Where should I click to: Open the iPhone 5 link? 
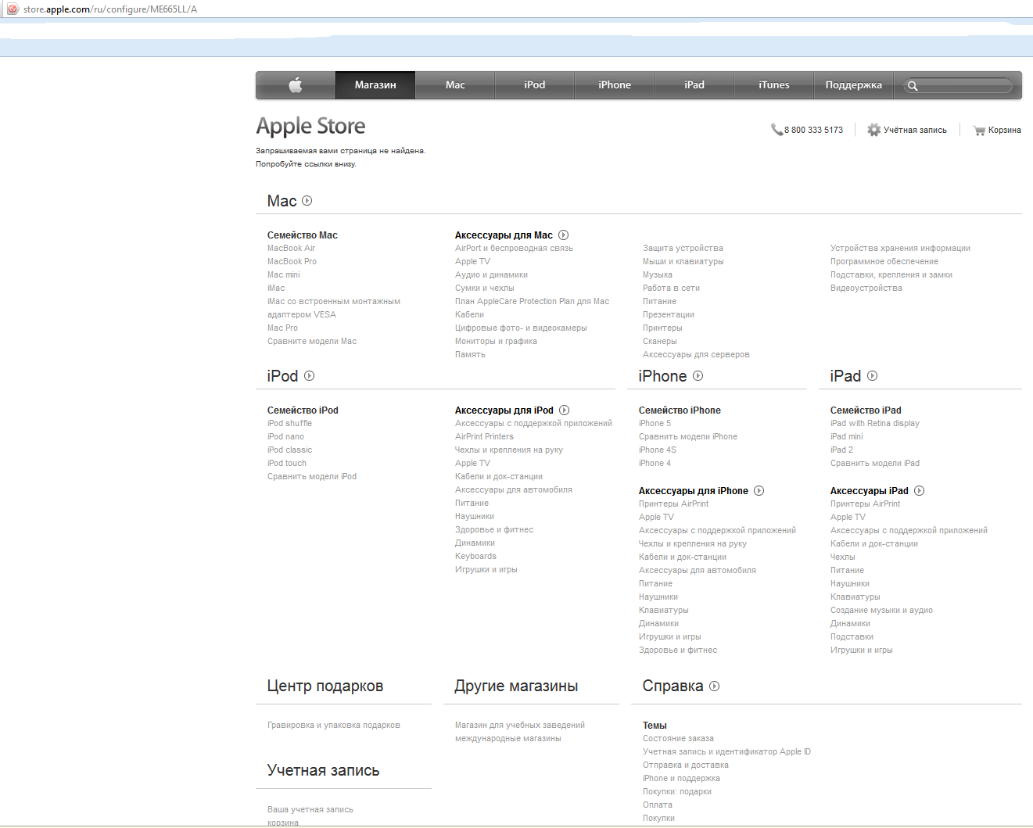click(x=655, y=424)
